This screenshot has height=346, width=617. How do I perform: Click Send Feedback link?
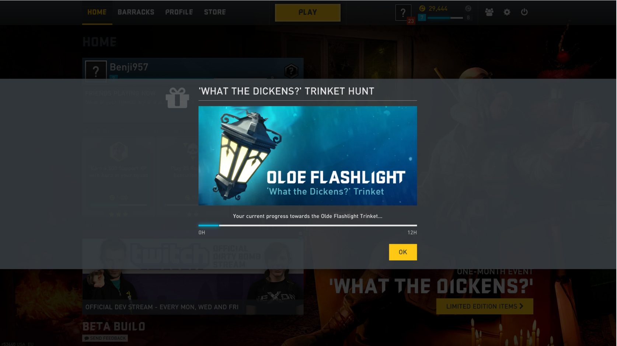click(105, 338)
